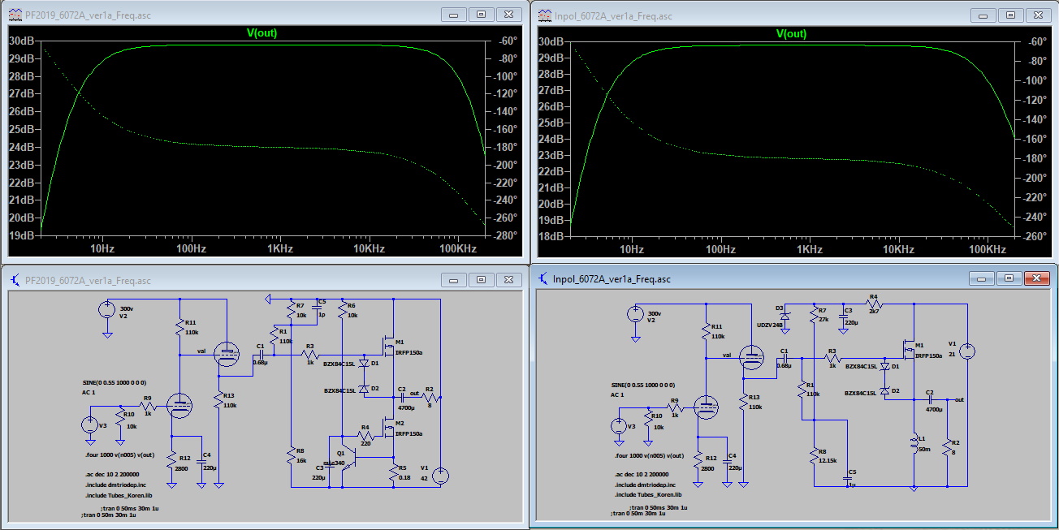
Task: Close the Inpol plot window
Action: [x=1037, y=14]
